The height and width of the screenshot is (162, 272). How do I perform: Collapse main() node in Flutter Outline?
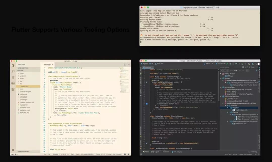[x=221, y=74]
